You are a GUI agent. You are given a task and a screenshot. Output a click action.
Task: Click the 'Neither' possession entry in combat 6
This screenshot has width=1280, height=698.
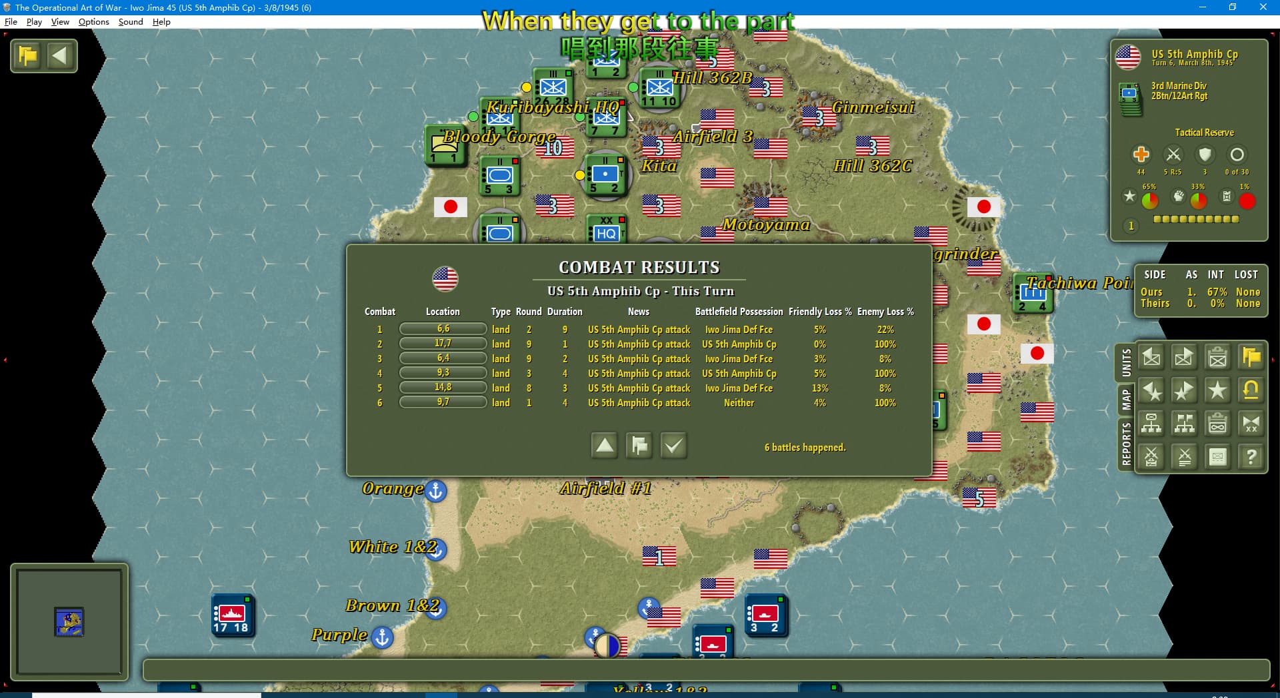click(739, 403)
